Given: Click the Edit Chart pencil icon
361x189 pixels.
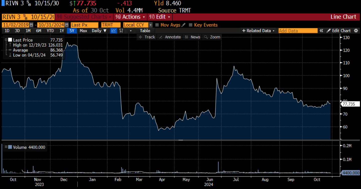Looking at the screenshot, I should tap(329, 30).
